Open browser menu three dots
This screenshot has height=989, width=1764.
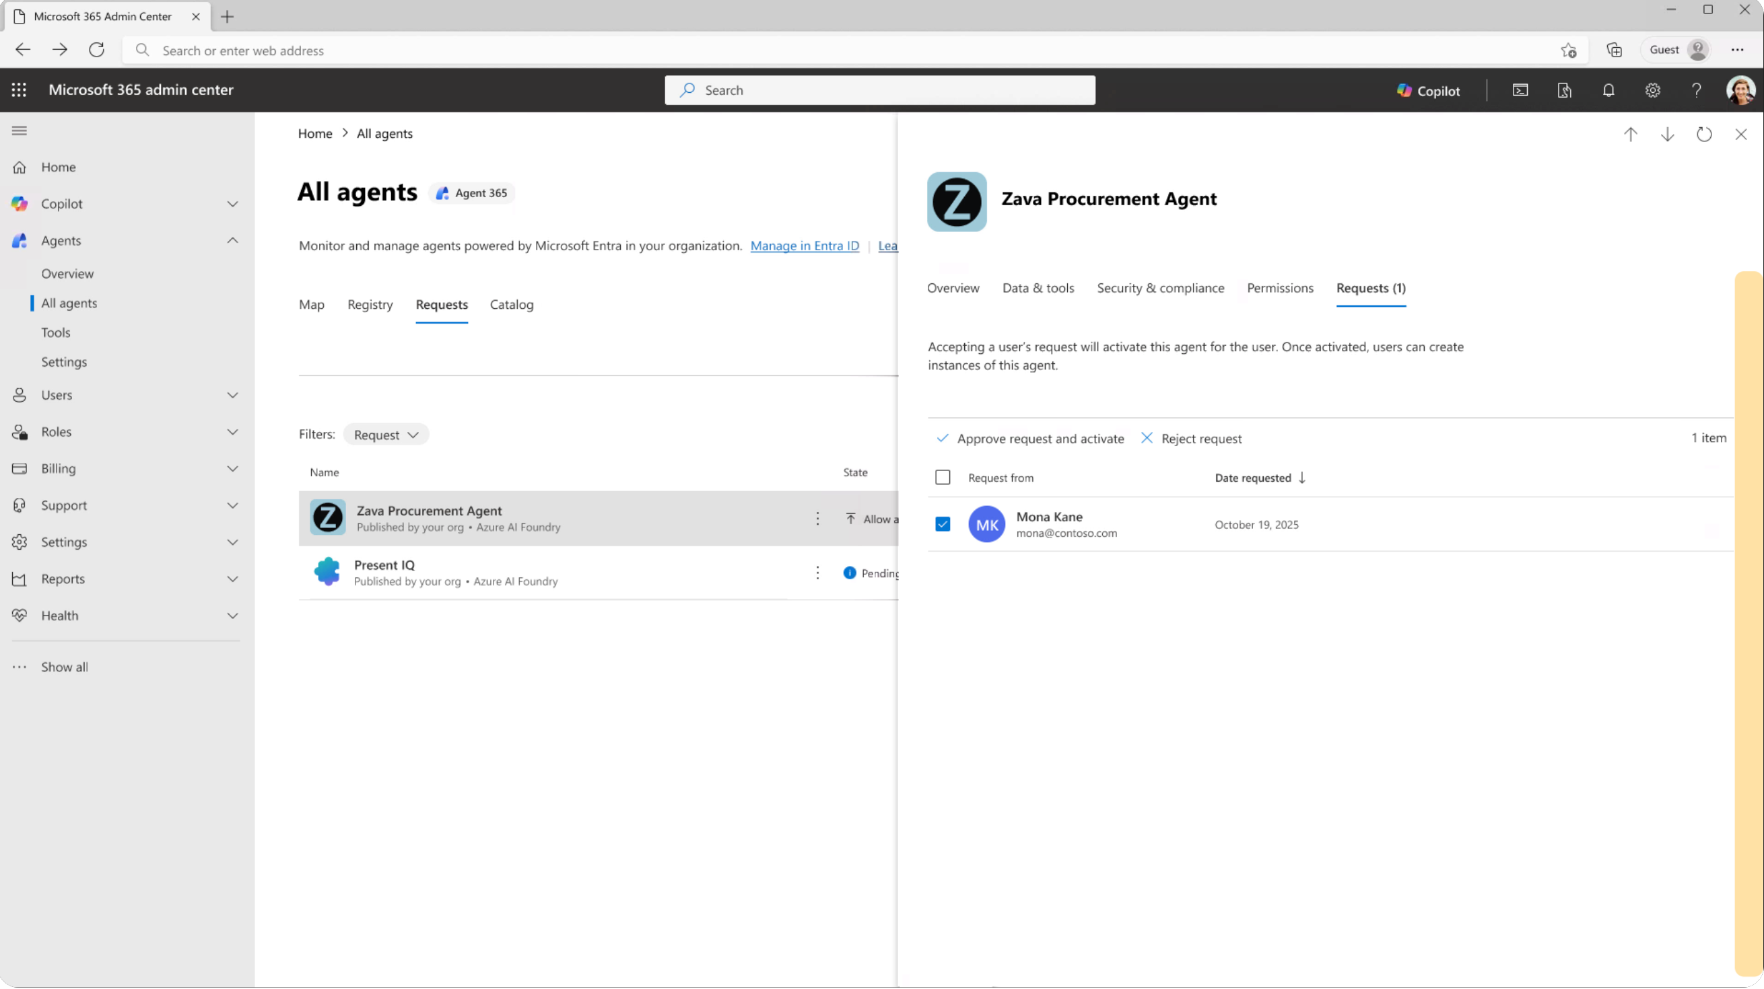click(x=1737, y=50)
